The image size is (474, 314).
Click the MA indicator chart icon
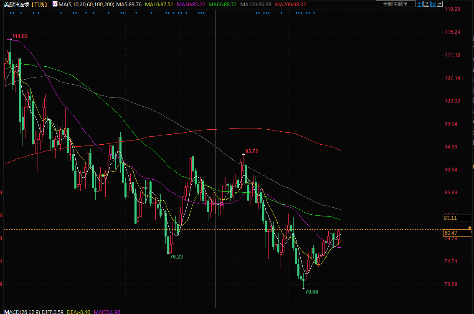(55, 4)
